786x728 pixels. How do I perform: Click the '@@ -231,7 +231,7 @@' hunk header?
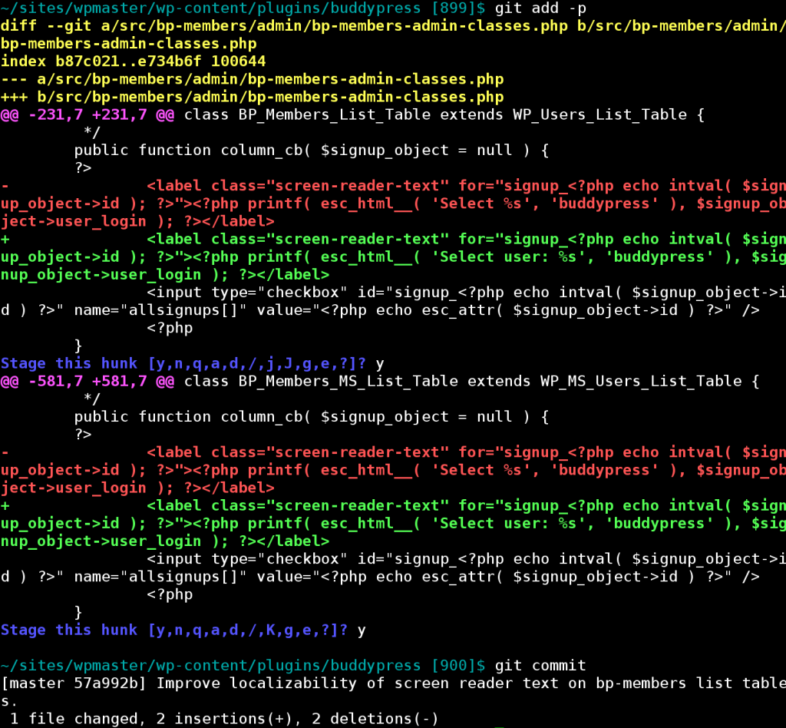[x=88, y=115]
